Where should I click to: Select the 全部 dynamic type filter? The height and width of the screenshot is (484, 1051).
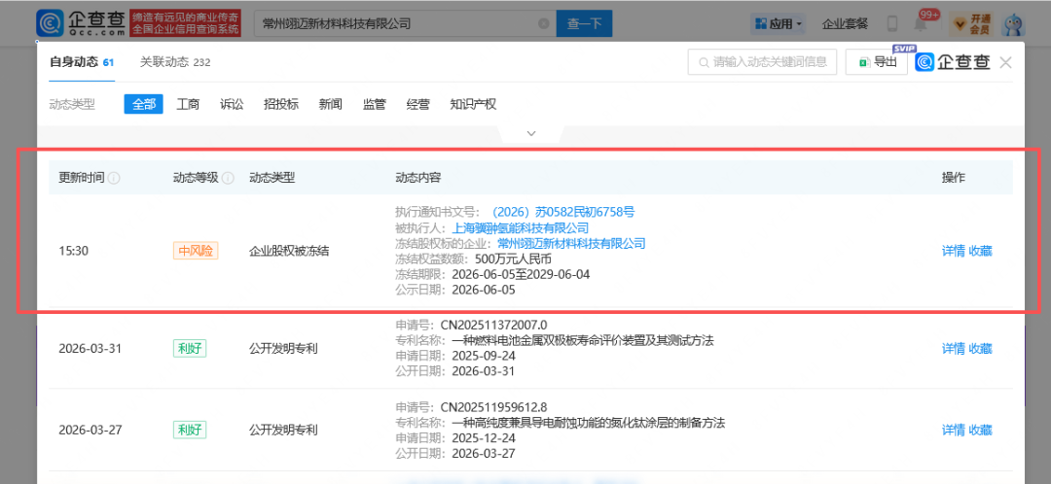click(143, 104)
